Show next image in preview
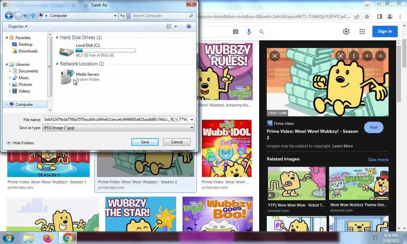The width and height of the screenshot is (407, 244). point(381,56)
